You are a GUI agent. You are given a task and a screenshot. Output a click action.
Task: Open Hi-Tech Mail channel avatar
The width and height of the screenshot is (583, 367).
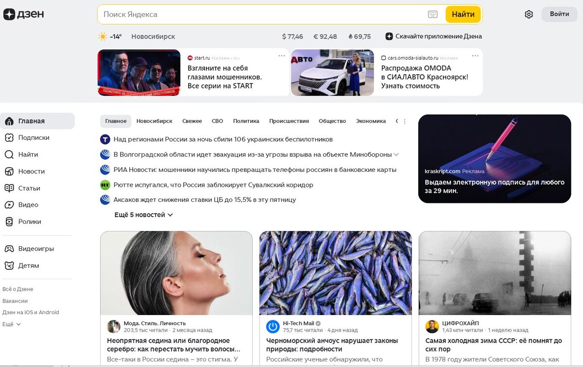[273, 326]
